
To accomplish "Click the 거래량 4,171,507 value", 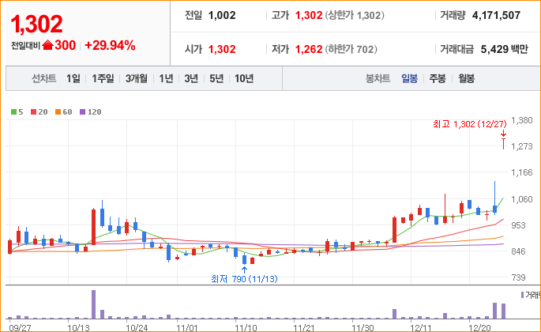I will click(x=496, y=15).
